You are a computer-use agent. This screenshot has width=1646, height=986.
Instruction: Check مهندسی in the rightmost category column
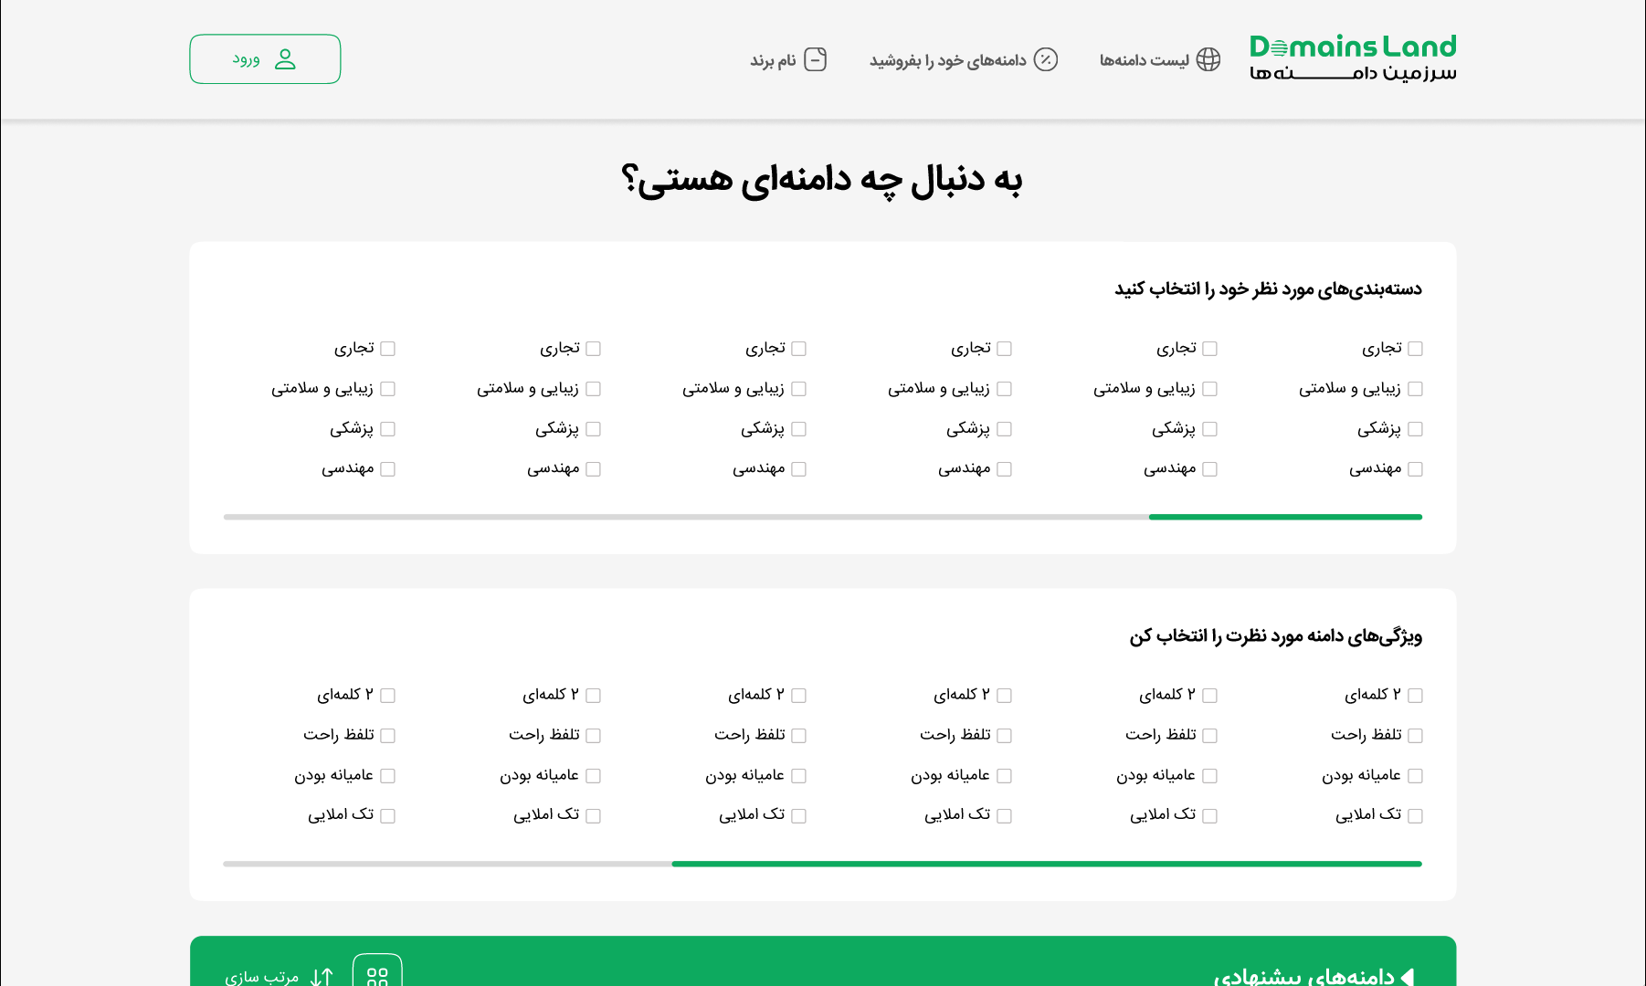(x=1415, y=469)
